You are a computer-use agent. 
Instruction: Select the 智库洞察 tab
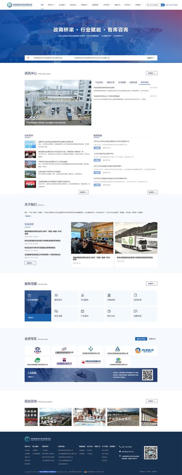pyautogui.click(x=145, y=82)
